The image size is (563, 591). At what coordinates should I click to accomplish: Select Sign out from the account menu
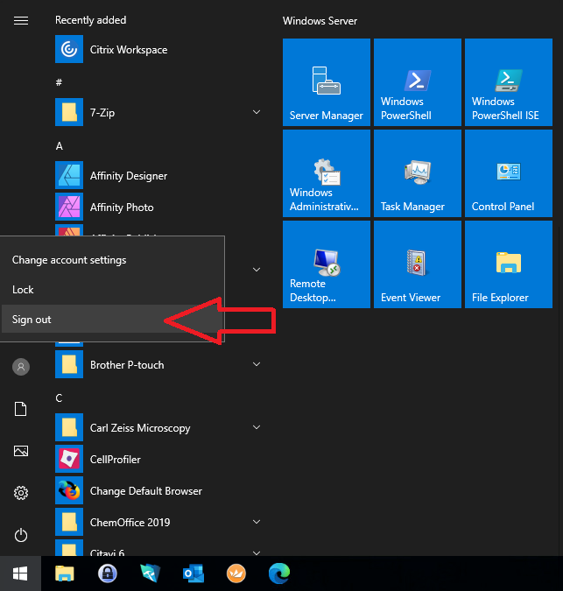click(x=32, y=320)
